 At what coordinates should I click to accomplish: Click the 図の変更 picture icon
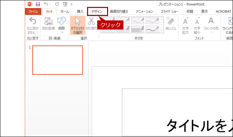(49, 21)
